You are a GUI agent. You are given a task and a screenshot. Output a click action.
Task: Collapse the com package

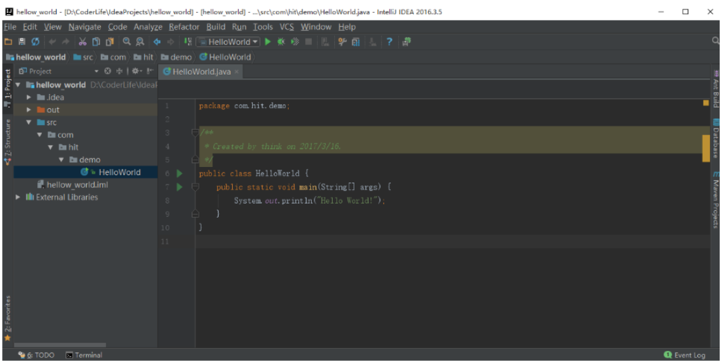click(39, 135)
